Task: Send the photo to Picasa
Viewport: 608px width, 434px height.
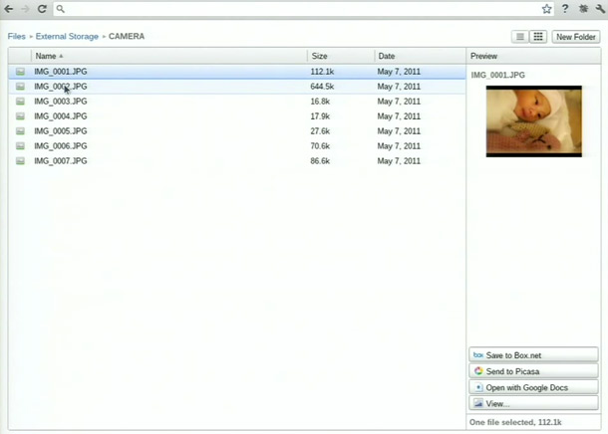Action: 533,371
